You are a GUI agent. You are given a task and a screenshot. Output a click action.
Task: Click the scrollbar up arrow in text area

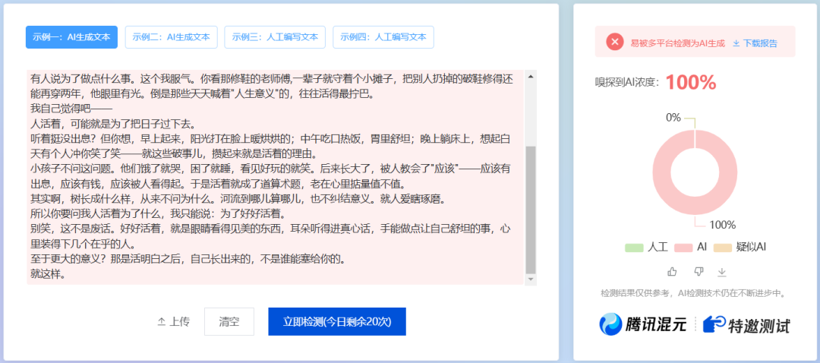(x=531, y=77)
